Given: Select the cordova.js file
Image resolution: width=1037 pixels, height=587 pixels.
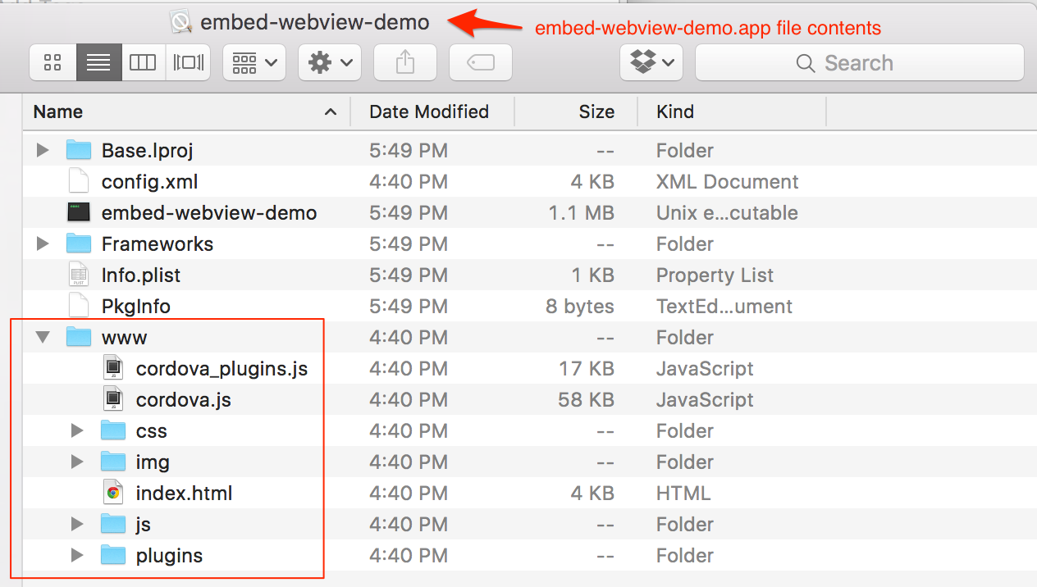Looking at the screenshot, I should (x=183, y=399).
